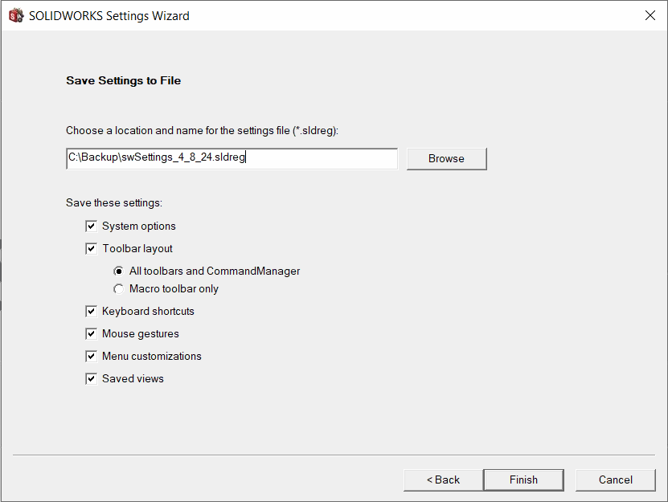668x502 pixels.
Task: Select the Macro toolbar only option
Action: (118, 288)
